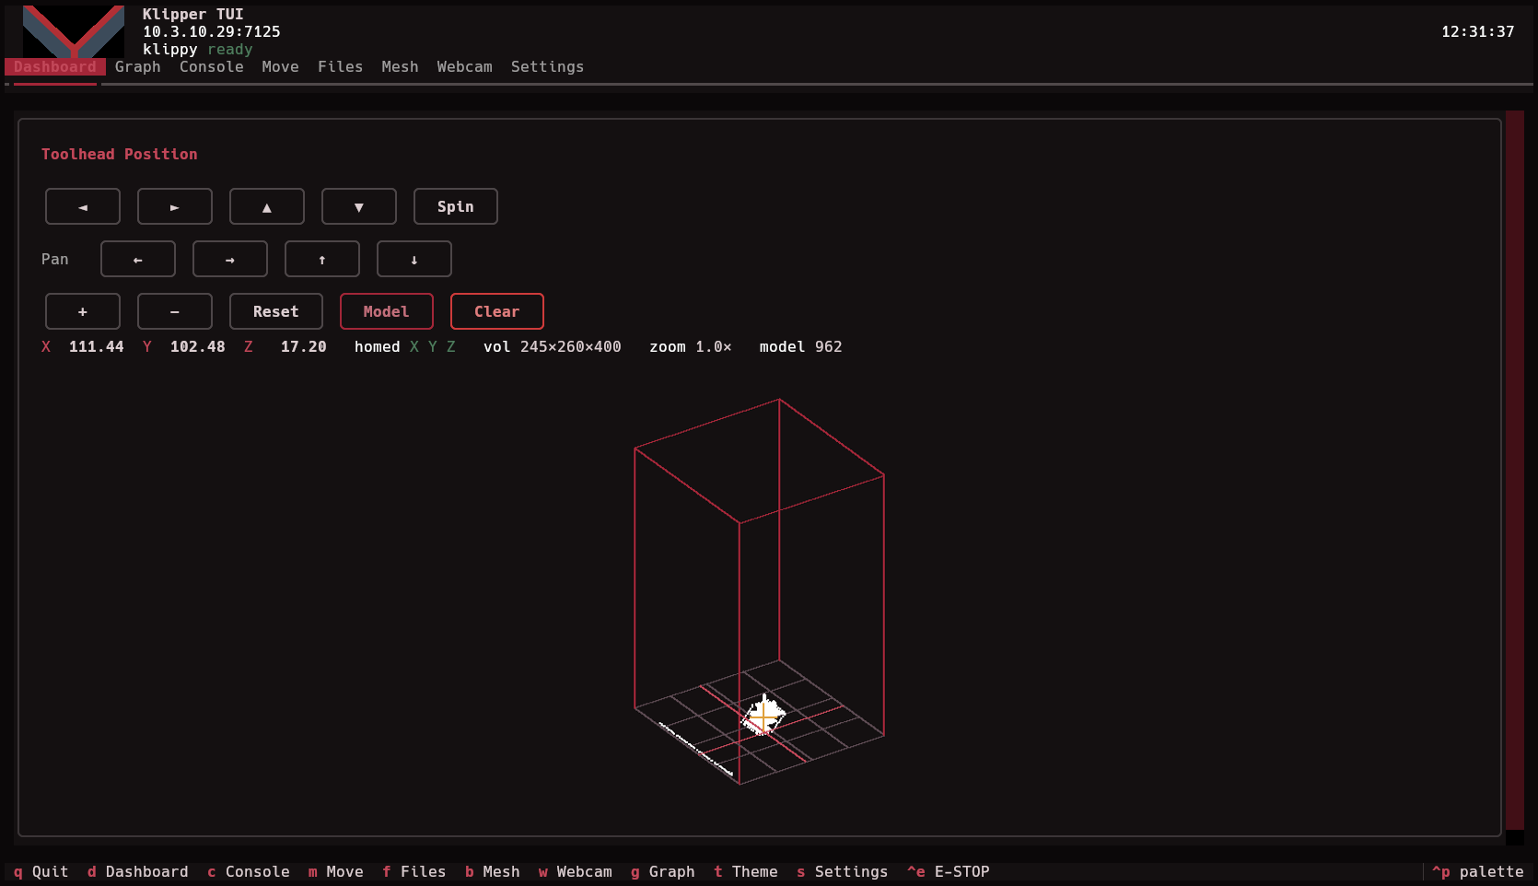1538x886 pixels.
Task: Zoom in with the + button
Action: point(83,311)
